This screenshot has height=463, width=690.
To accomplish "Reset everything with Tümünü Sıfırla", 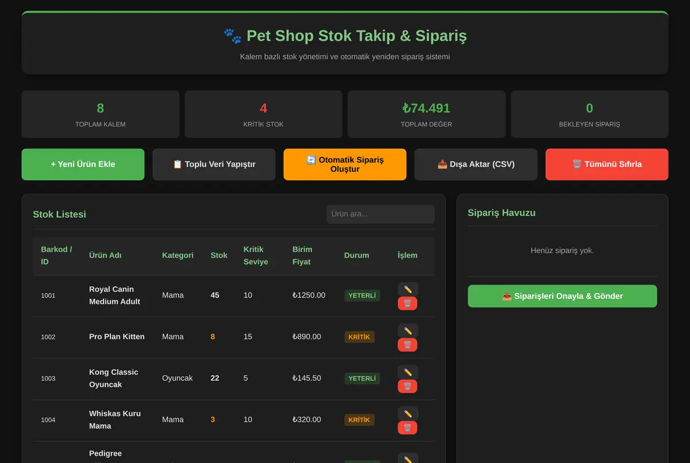I will point(607,164).
